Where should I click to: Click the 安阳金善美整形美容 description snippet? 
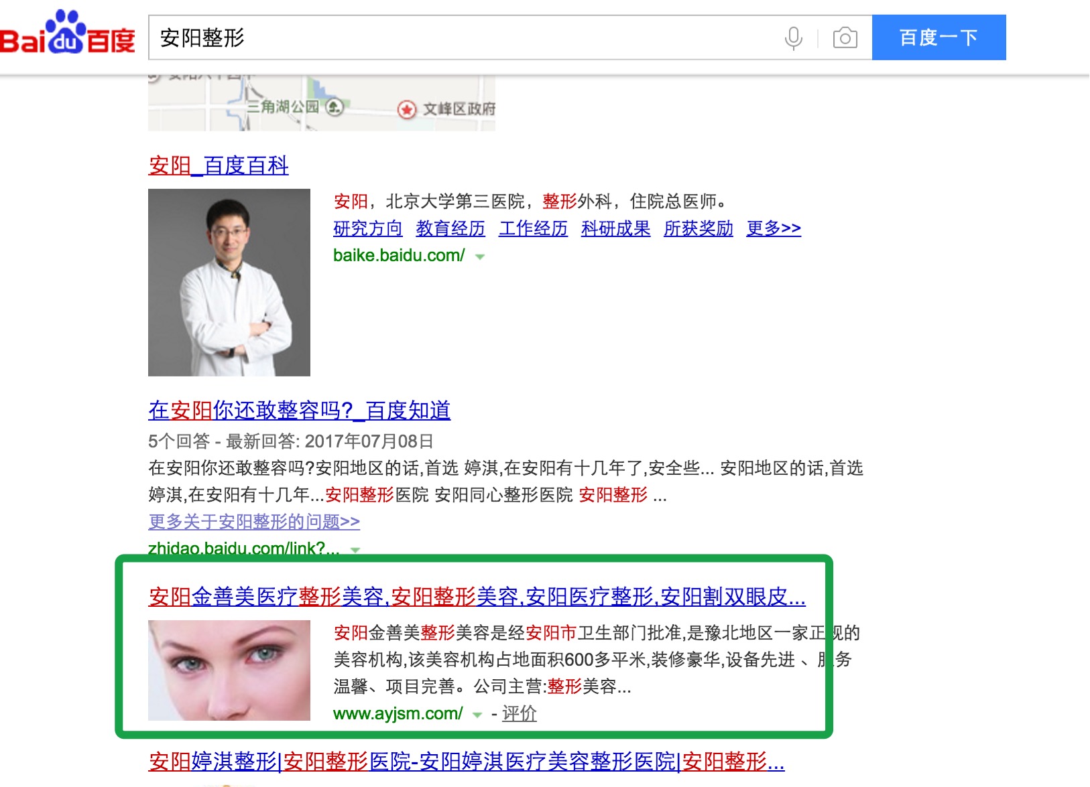tap(597, 660)
